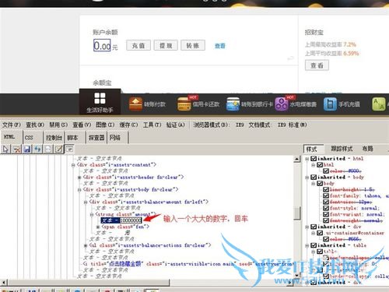The image size is (389, 292).
Task: Click the horizontal scrollbar thumb under HTML tree
Action: (88, 282)
